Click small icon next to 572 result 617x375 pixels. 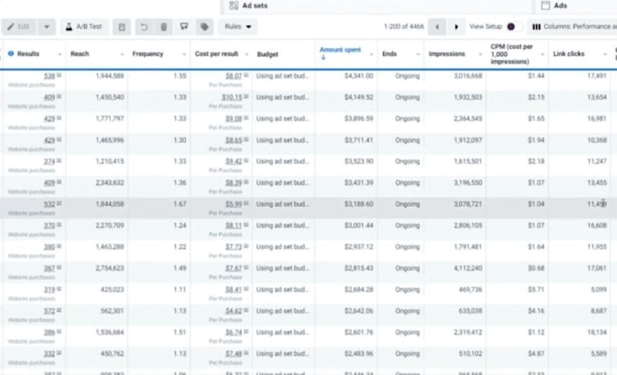click(x=59, y=310)
